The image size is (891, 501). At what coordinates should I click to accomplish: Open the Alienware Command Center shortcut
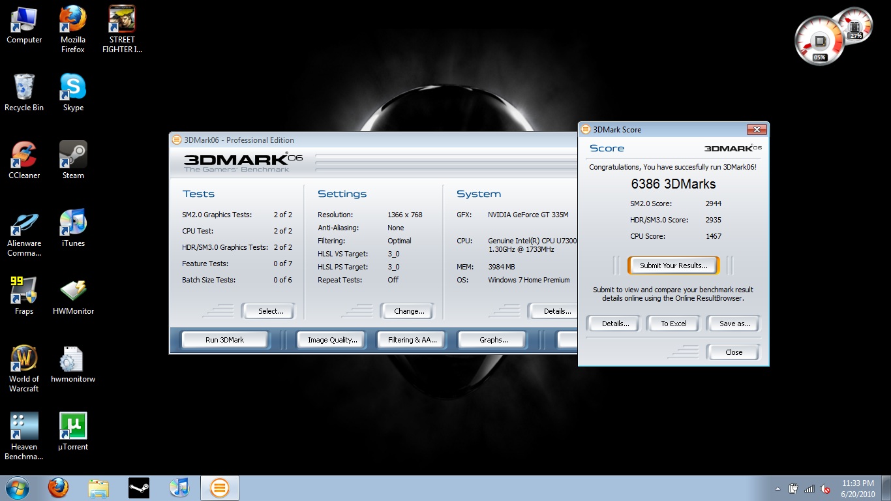pyautogui.click(x=24, y=233)
